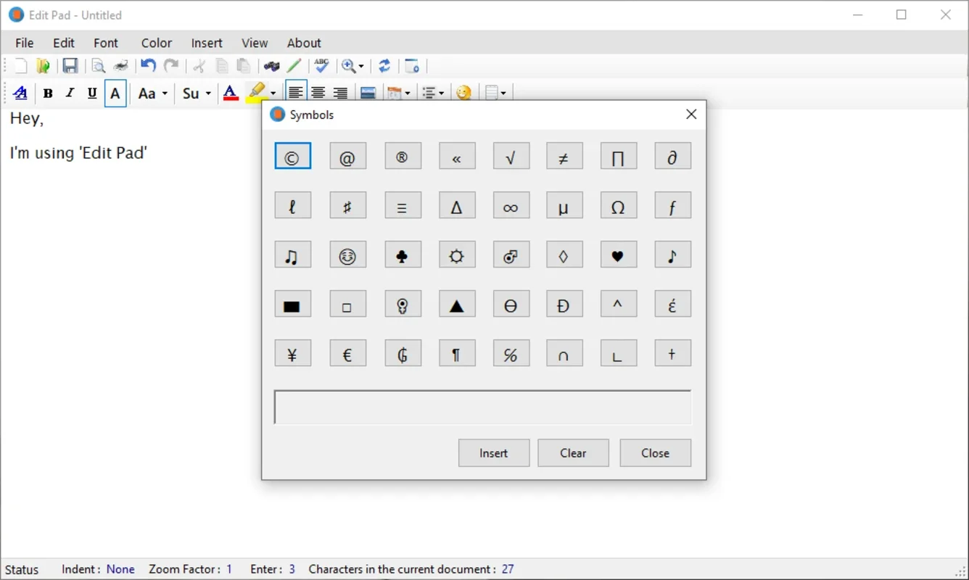Open the Insert menu
969x580 pixels.
click(207, 43)
